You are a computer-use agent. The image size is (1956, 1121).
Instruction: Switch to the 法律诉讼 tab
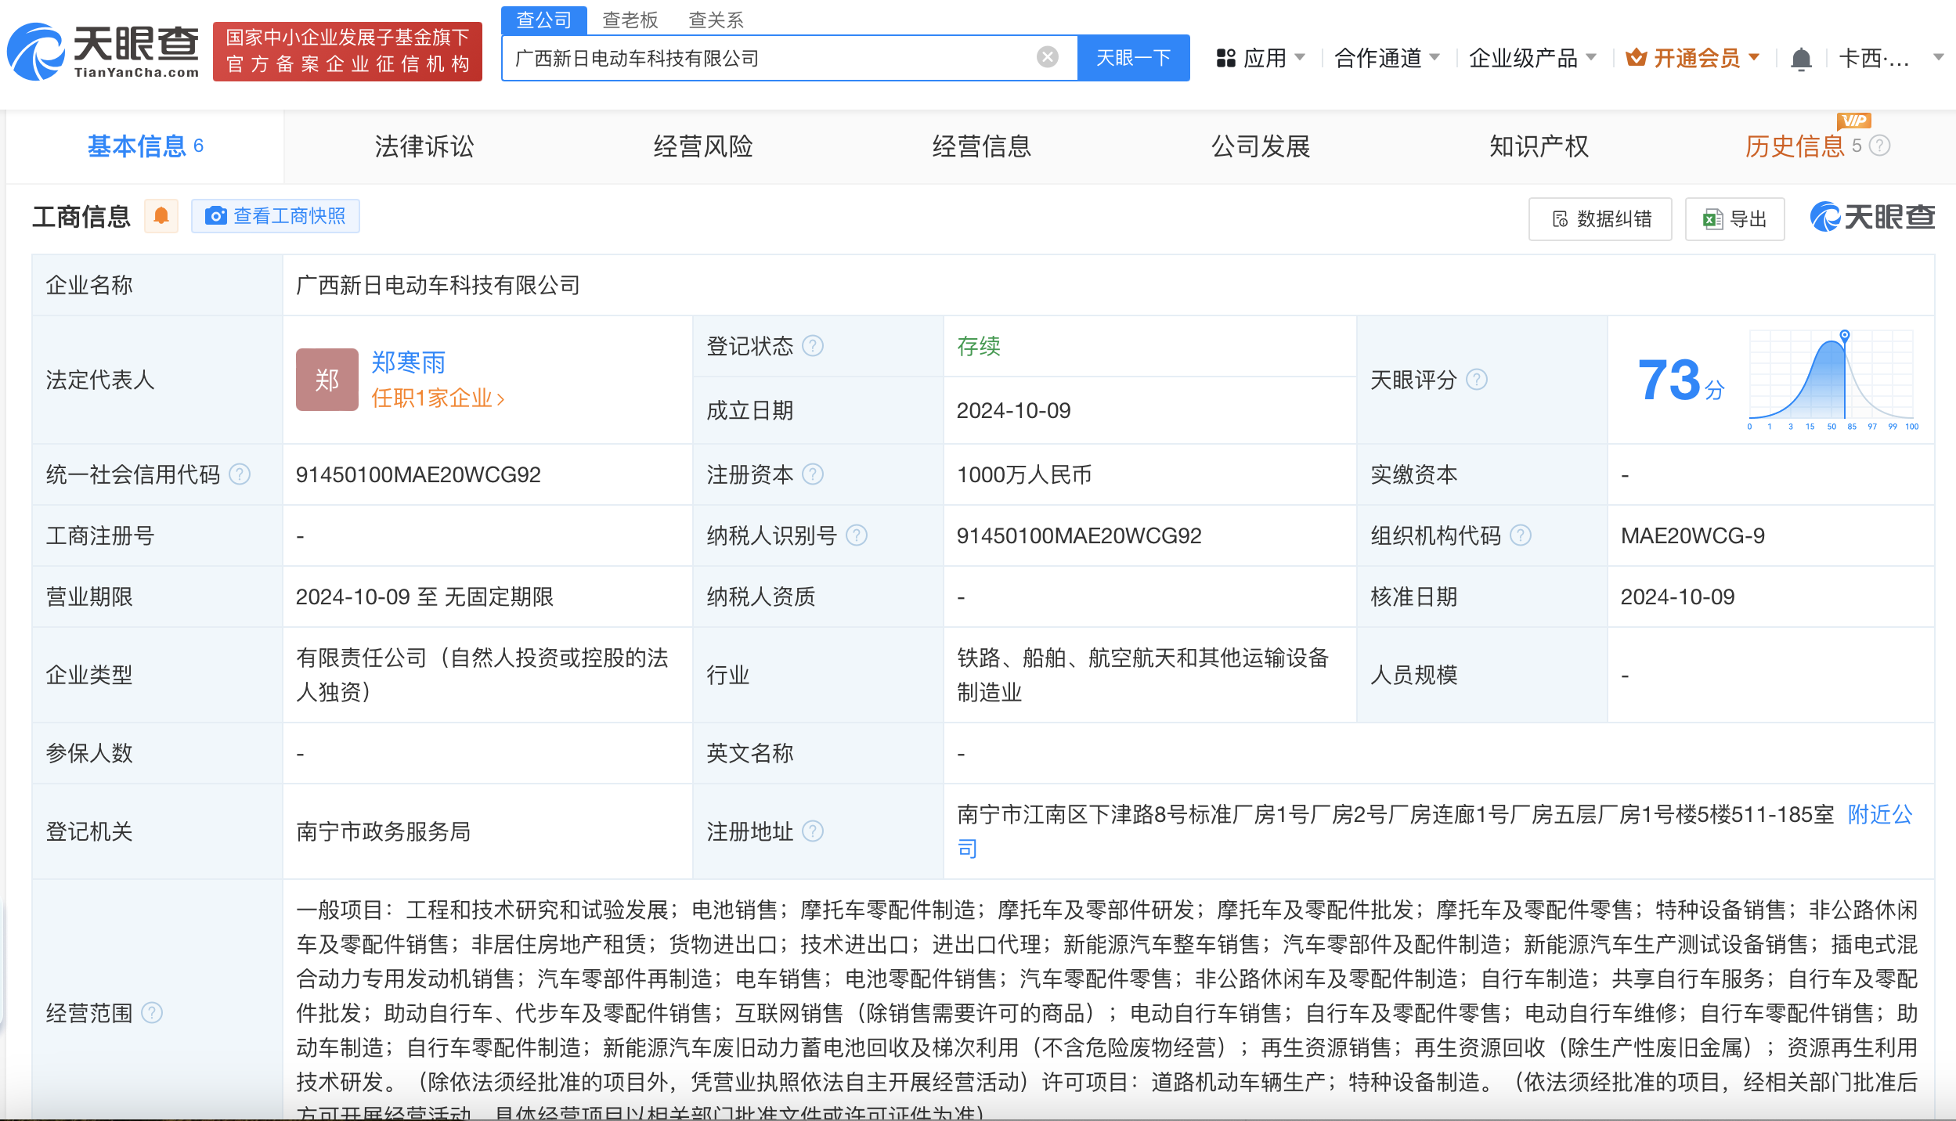pyautogui.click(x=424, y=146)
